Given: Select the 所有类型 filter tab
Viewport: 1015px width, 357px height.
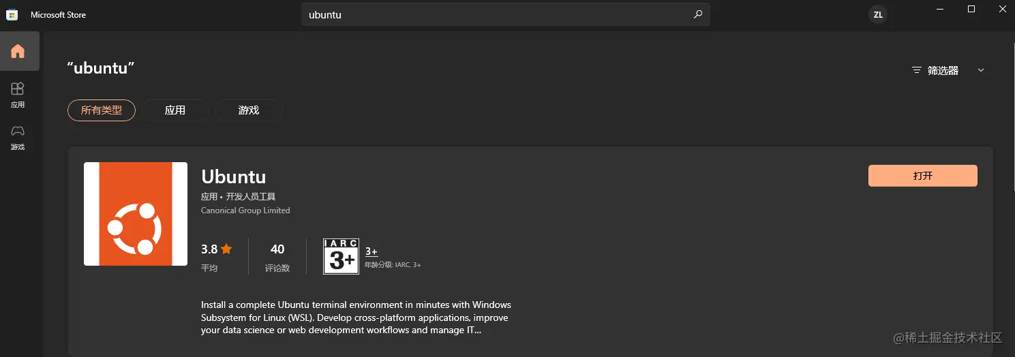Looking at the screenshot, I should [102, 110].
